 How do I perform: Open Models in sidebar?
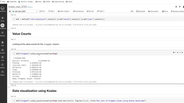click(3, 66)
